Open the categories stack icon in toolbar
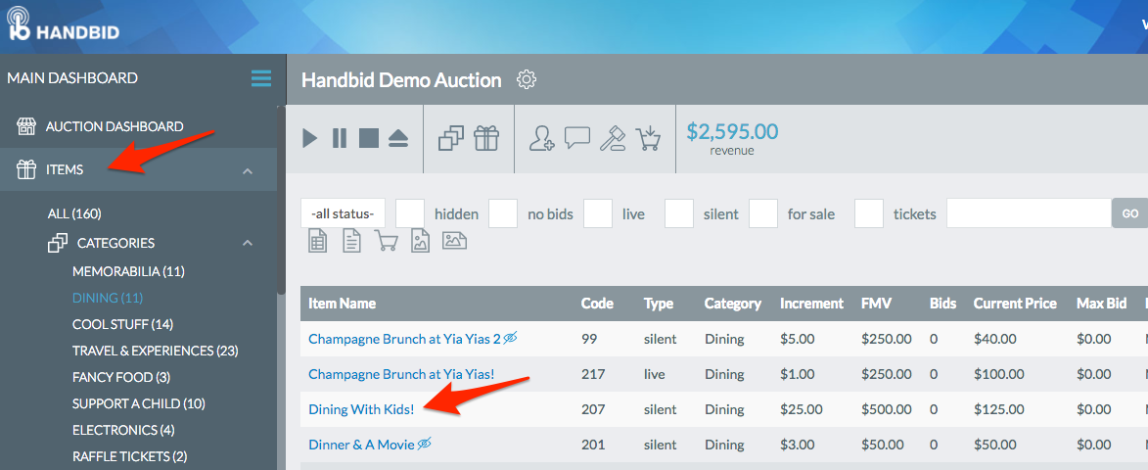Screen dimensions: 1148x470 [x=451, y=138]
